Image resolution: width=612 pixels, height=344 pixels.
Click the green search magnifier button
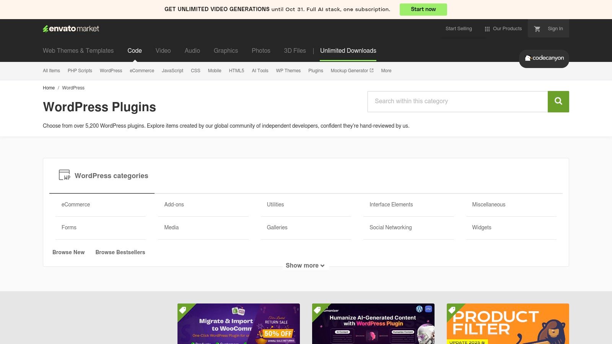click(558, 101)
